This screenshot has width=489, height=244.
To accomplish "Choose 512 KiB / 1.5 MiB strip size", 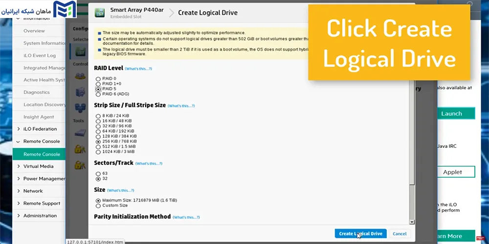I will pos(98,146).
